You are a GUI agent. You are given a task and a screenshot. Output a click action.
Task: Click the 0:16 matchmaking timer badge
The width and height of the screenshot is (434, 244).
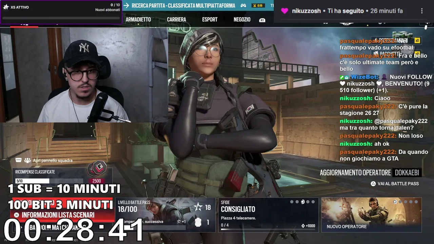point(258,5)
